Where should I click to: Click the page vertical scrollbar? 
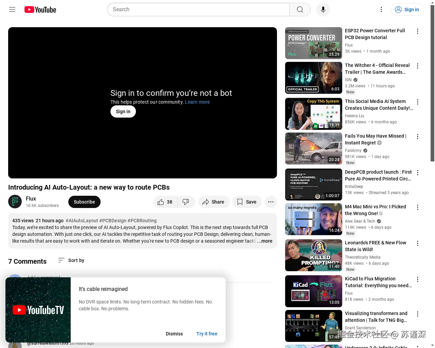(x=432, y=83)
